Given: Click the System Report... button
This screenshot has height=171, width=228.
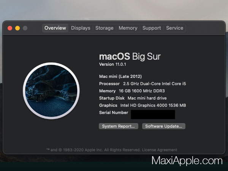Looking at the screenshot, I should coord(118,126).
